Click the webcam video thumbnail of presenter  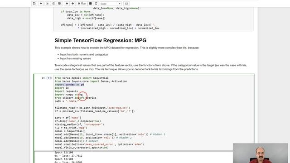click(260, 153)
